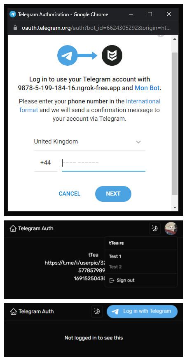Toggle dark mode moon button in the logged-in header
The width and height of the screenshot is (187, 361).
coord(155,228)
